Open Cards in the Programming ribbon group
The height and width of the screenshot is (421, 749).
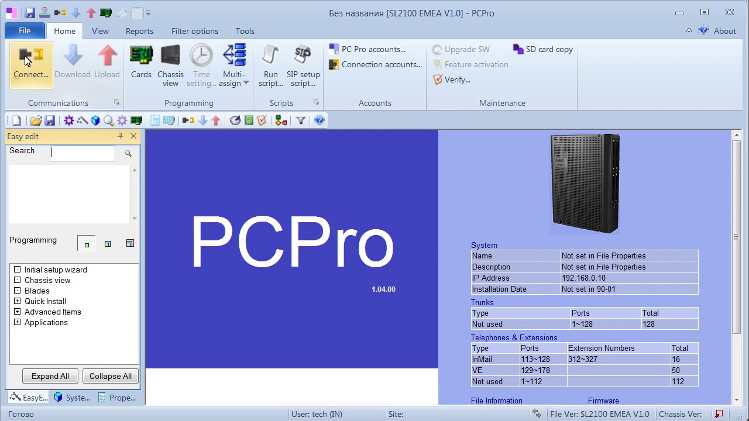click(x=141, y=63)
